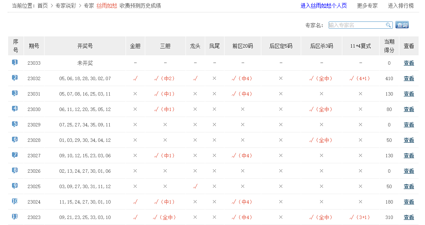The height and width of the screenshot is (225, 425).
Task: Select the number 8 row badge icon
Action: 15,171
